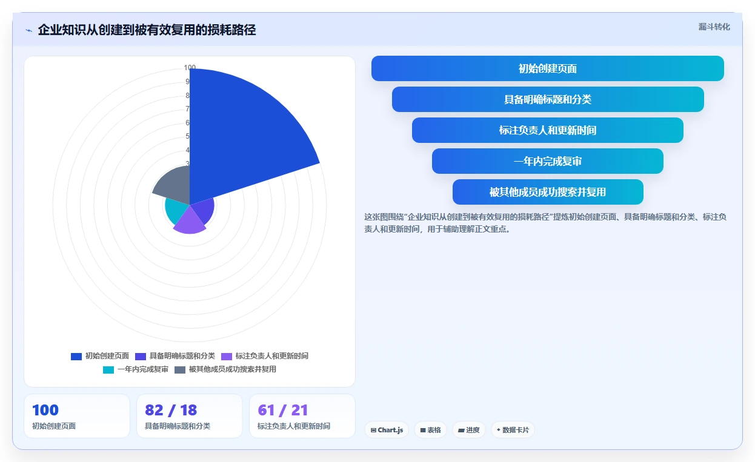Click the icon inside Chart.js tag
Viewport: 755px width, 462px height.
tap(373, 431)
